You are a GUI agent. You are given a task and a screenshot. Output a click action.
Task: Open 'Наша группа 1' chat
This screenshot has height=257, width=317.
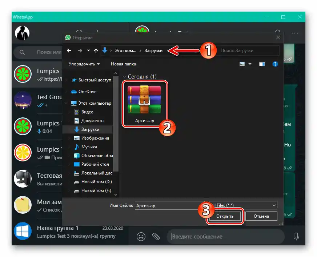click(70, 232)
